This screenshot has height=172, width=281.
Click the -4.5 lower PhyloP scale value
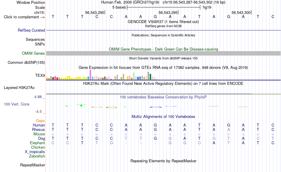coord(38,112)
